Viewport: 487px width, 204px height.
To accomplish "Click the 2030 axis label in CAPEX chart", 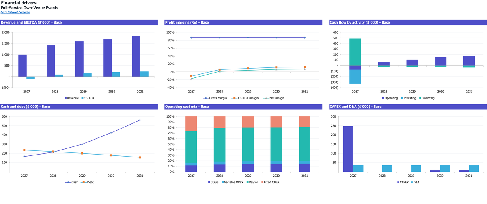I will 440,176.
